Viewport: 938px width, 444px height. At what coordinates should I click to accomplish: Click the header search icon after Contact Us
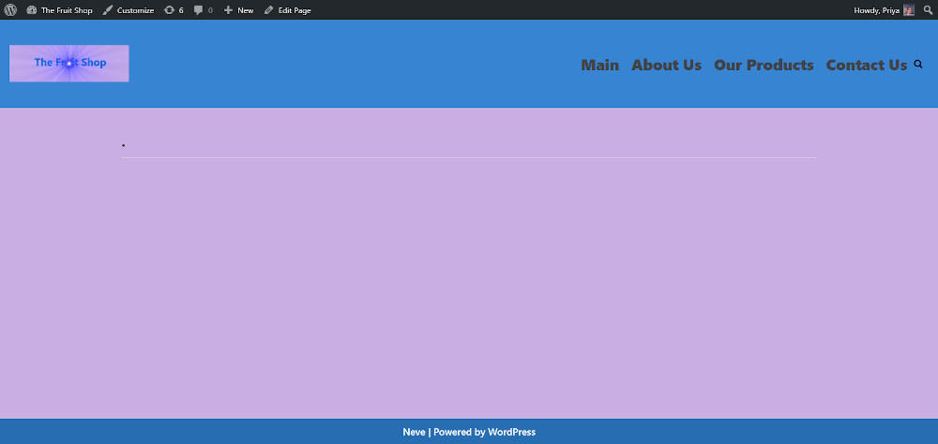point(918,64)
